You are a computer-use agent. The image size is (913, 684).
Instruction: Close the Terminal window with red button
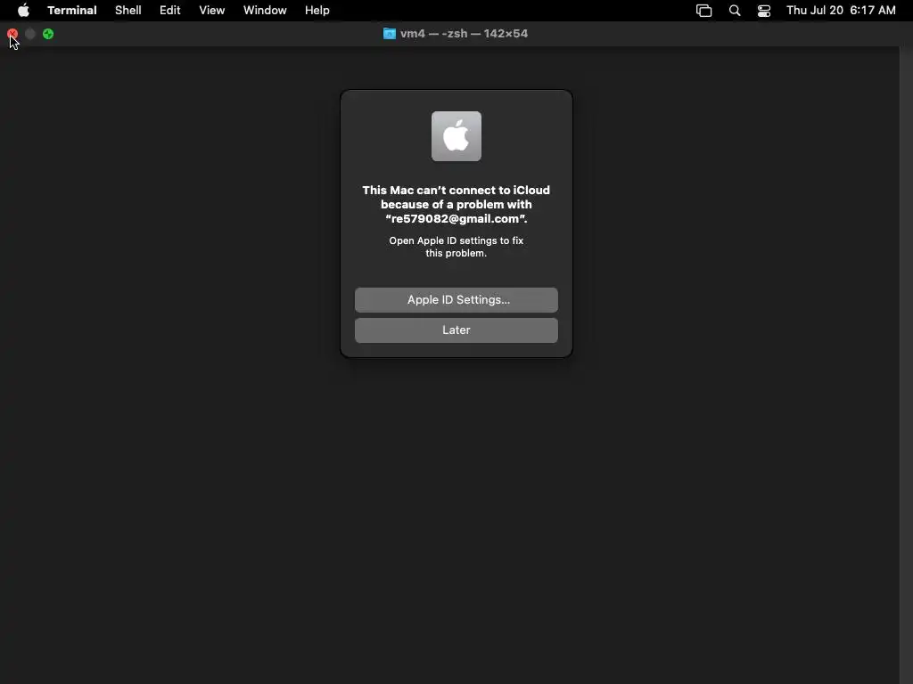[x=12, y=35]
